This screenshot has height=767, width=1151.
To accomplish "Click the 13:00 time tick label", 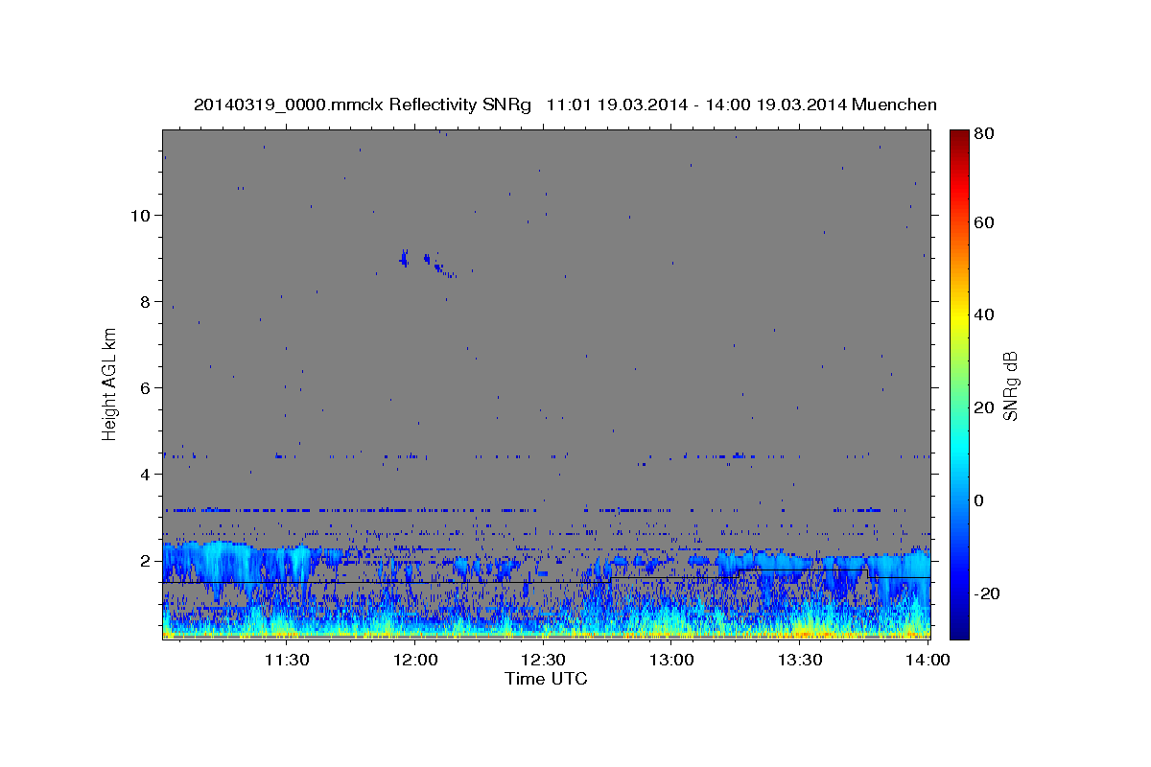I will click(x=671, y=661).
